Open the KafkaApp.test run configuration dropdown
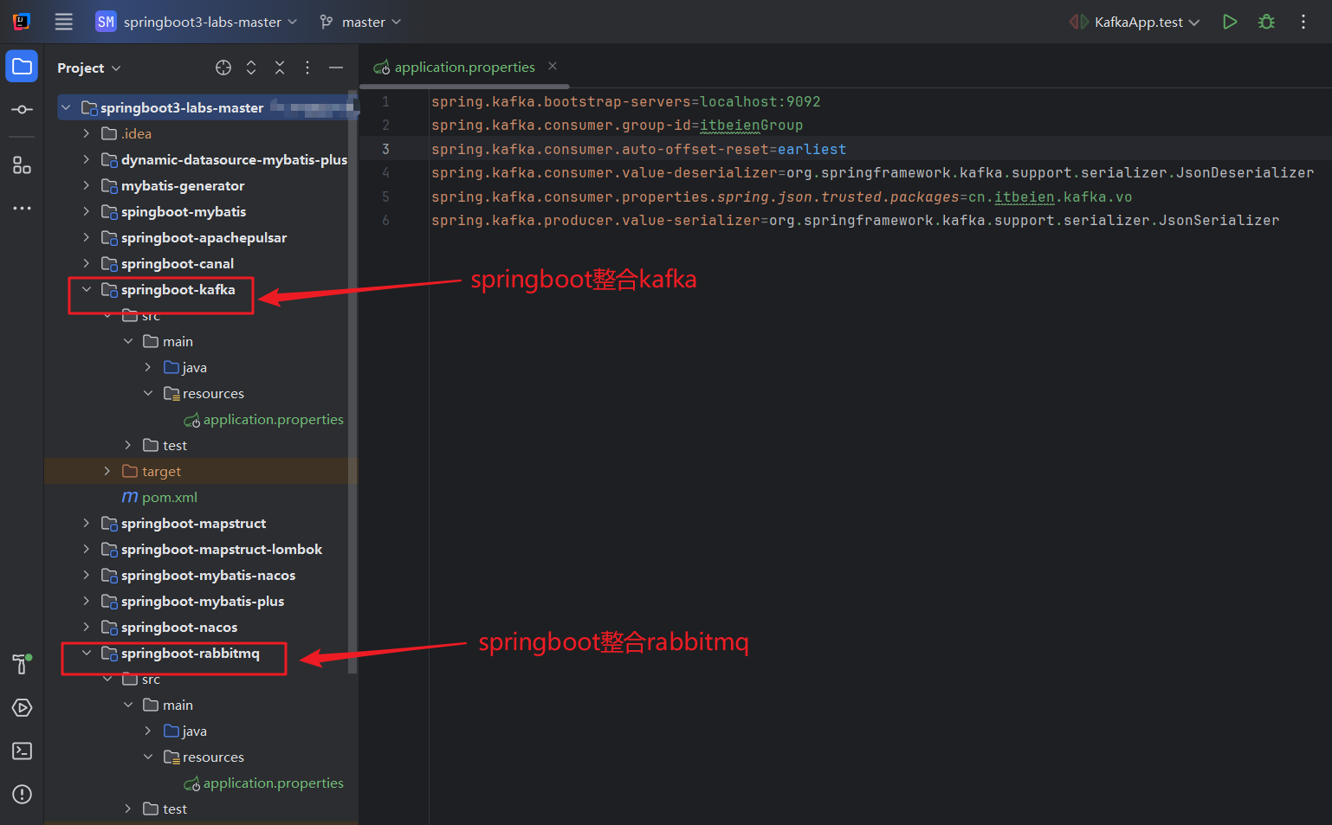 click(x=1136, y=22)
